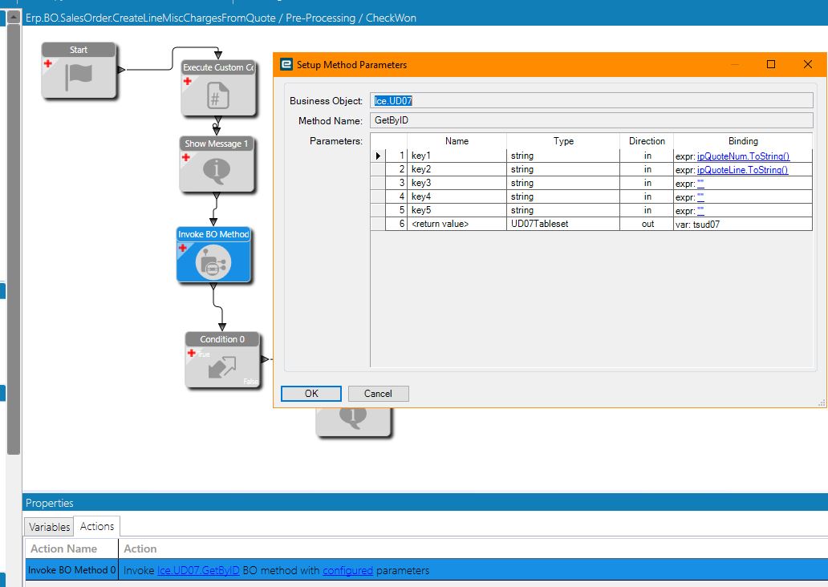Image resolution: width=828 pixels, height=587 pixels.
Task: Click the Business Object field
Action: click(x=591, y=101)
